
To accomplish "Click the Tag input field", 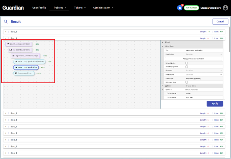I will tap(203, 50).
